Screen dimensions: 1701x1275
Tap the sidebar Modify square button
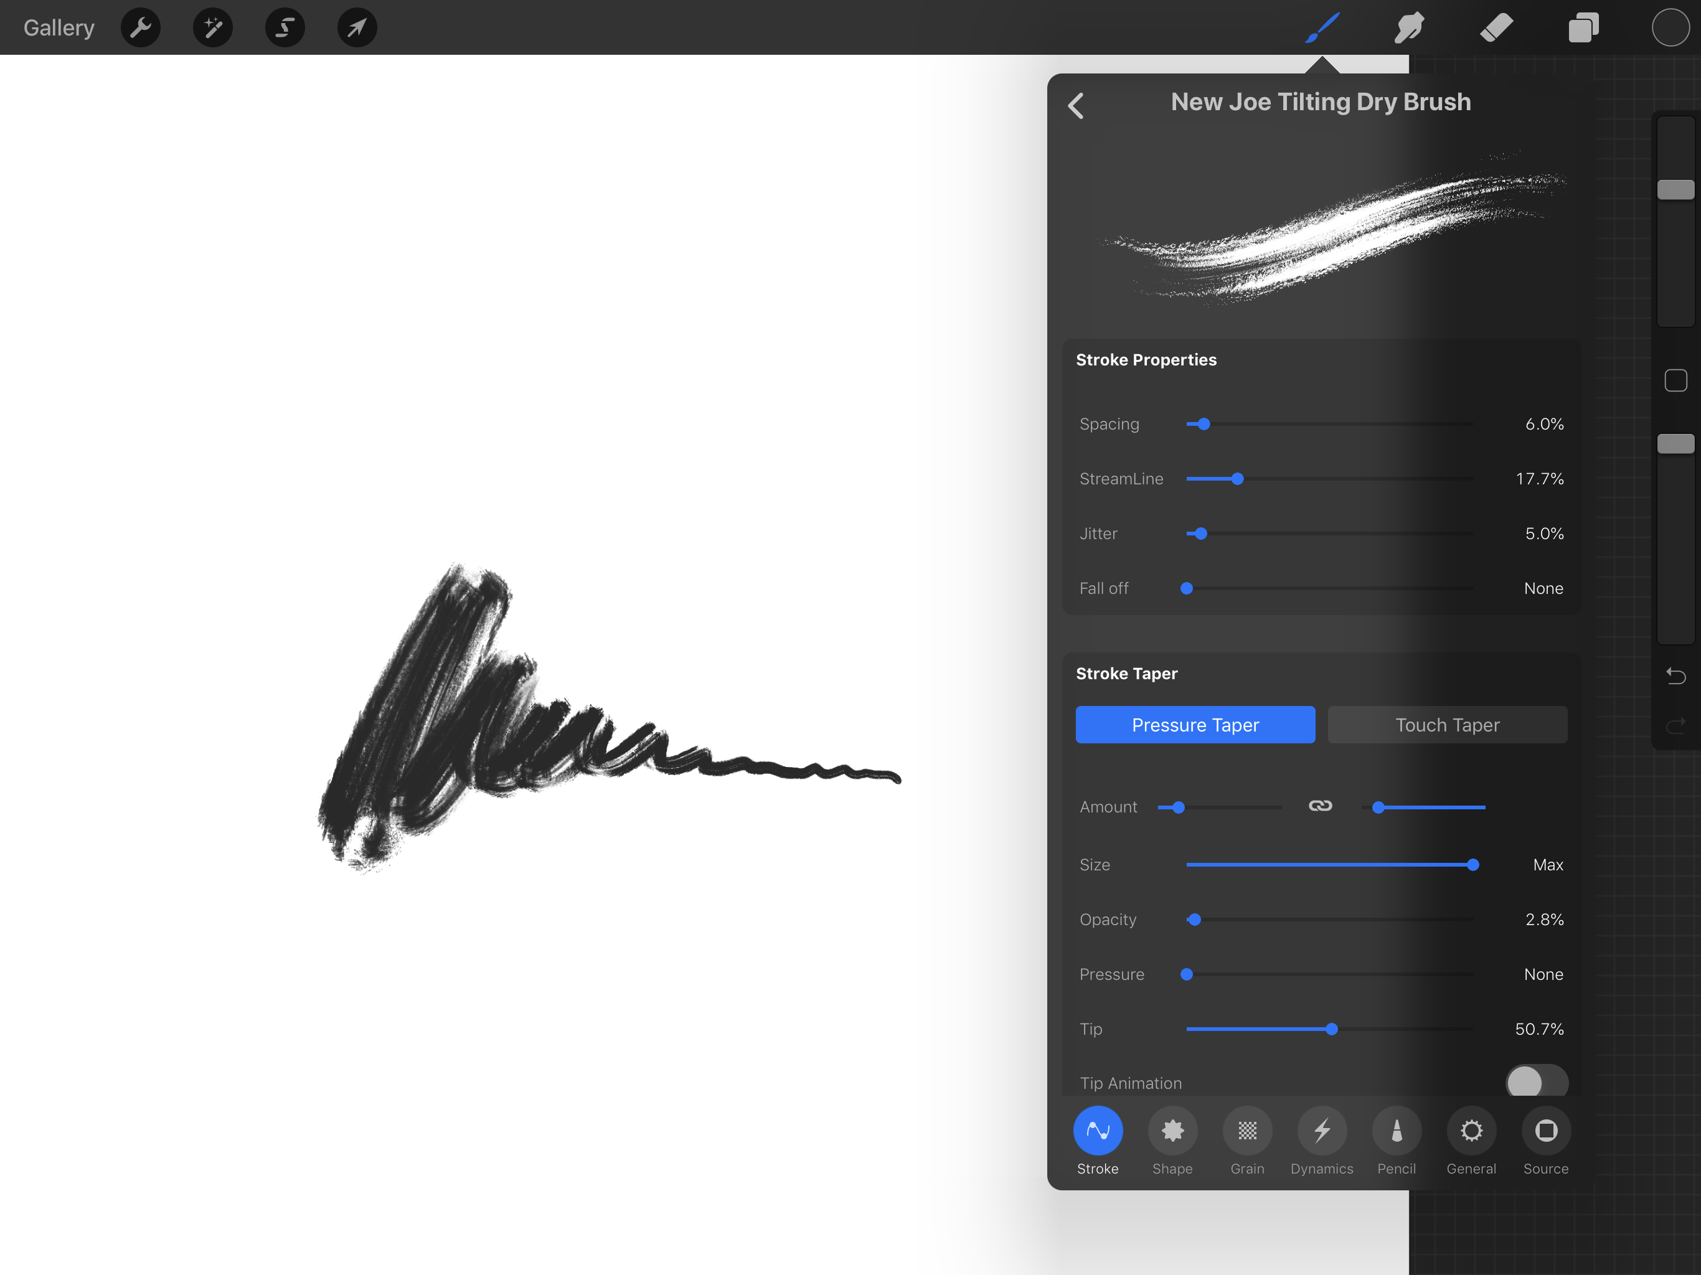coord(1675,380)
